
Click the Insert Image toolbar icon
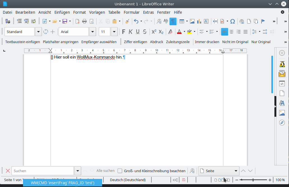click(192, 21)
